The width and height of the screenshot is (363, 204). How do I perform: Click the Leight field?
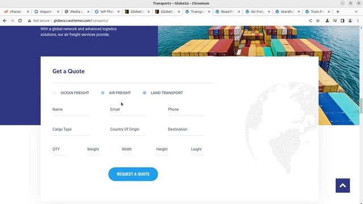point(197,150)
